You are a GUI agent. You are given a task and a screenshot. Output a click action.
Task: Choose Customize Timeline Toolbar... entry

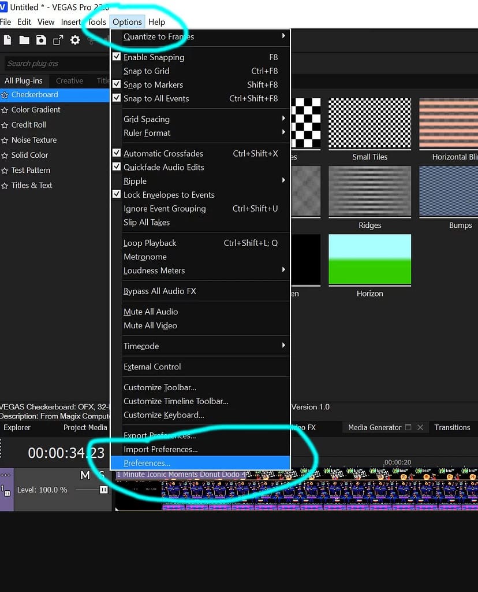click(200, 401)
